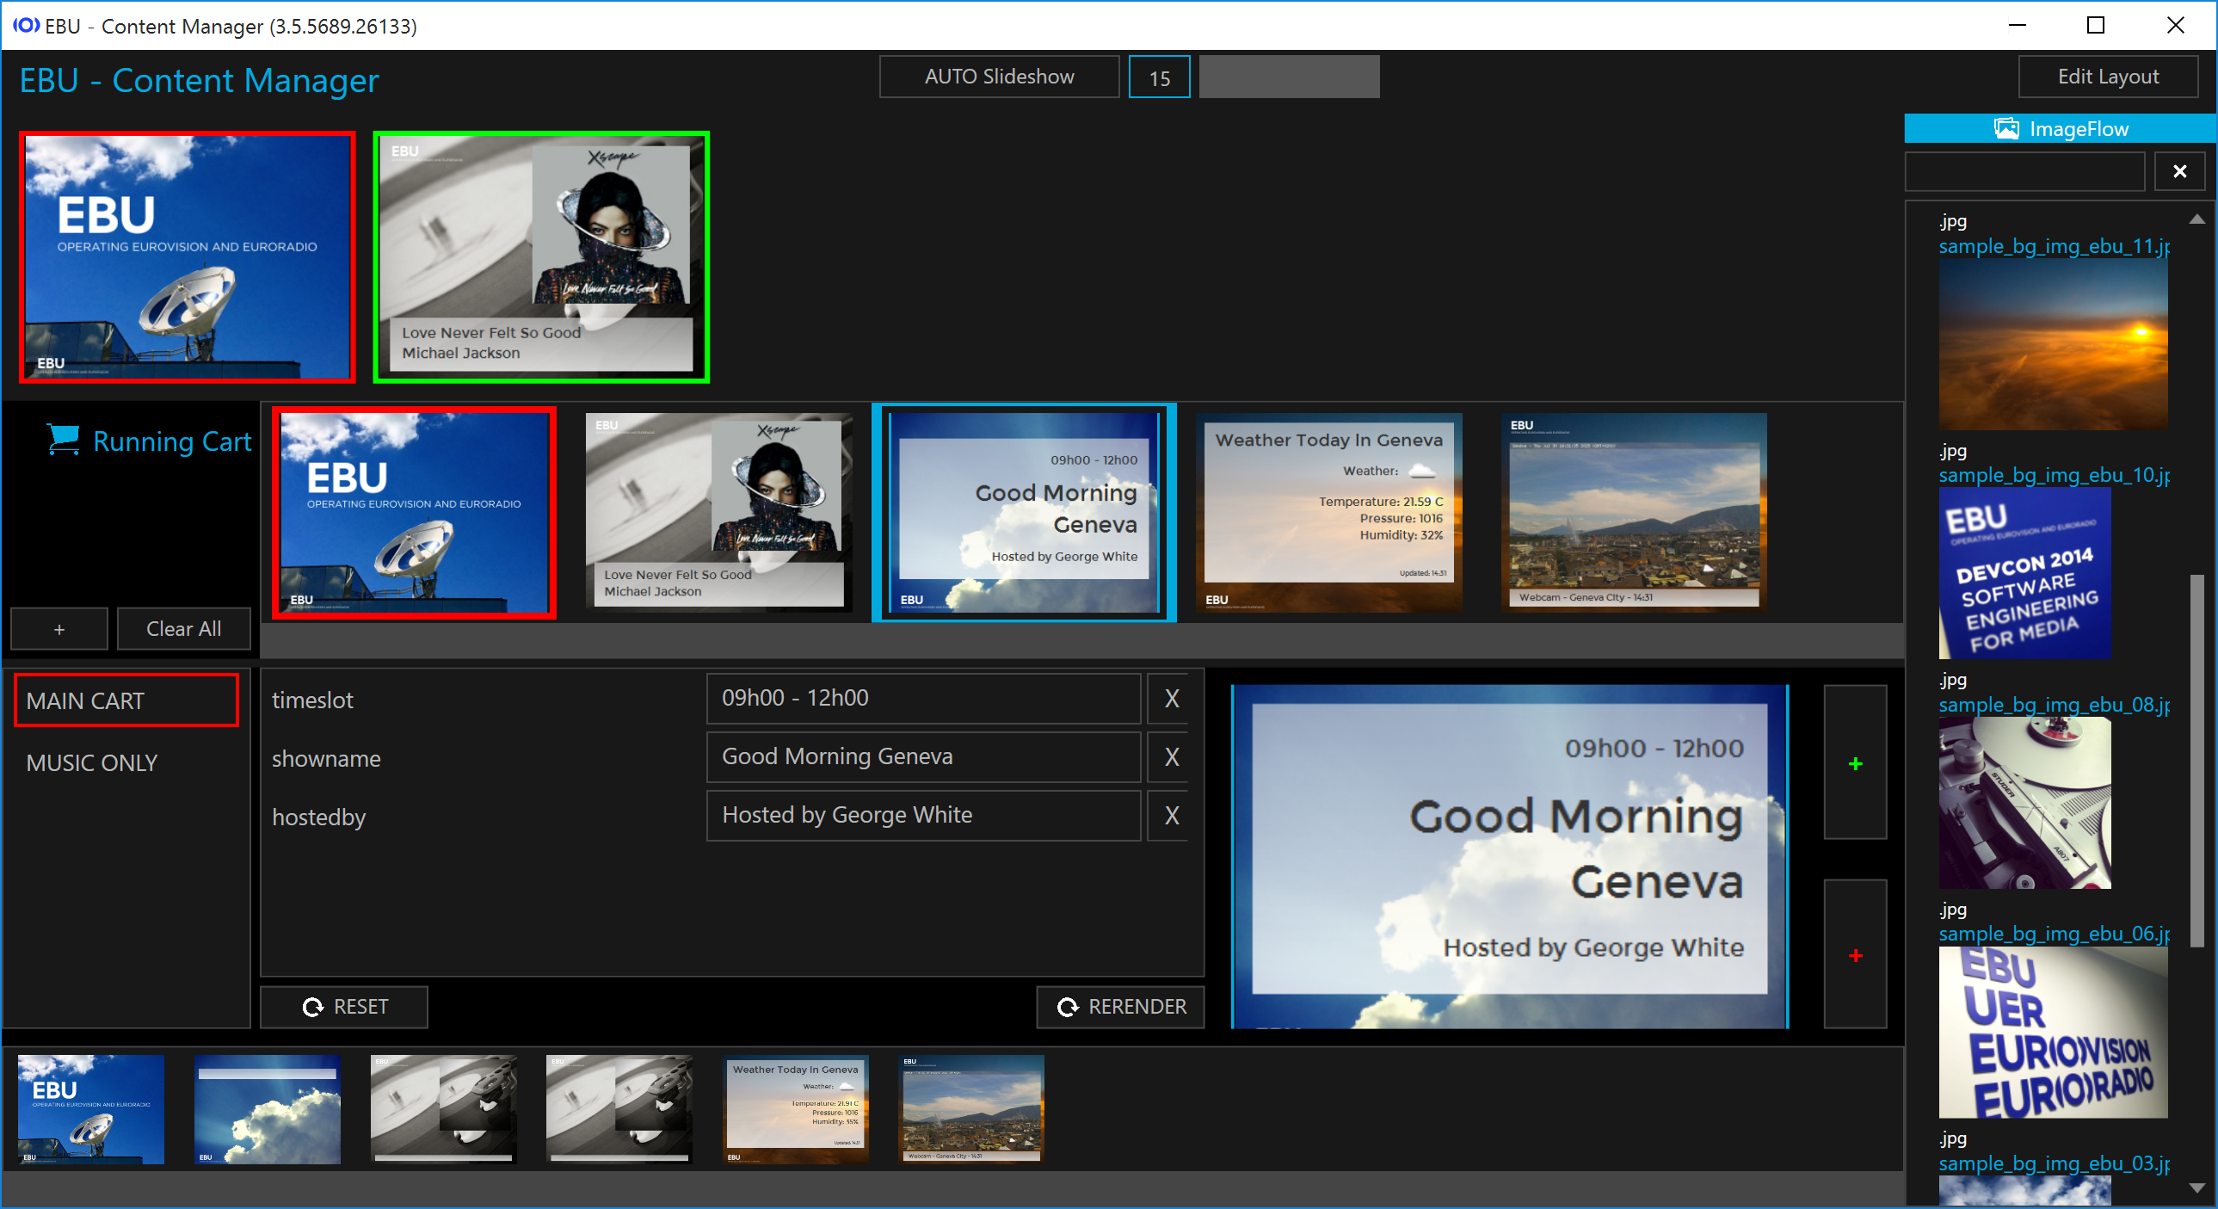
Task: Click Clear All in Running Cart
Action: tap(183, 629)
